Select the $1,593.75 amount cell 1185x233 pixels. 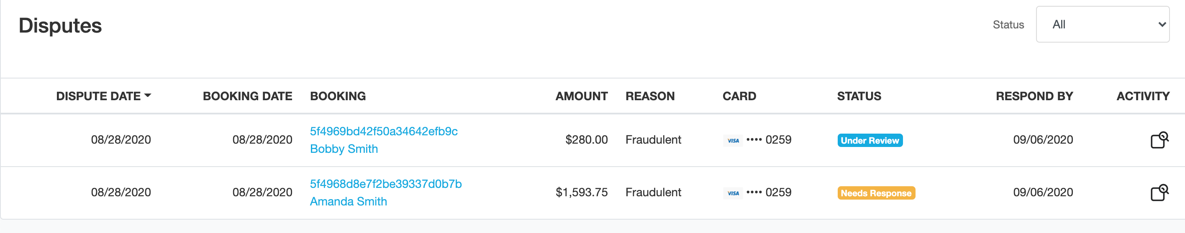pos(582,192)
